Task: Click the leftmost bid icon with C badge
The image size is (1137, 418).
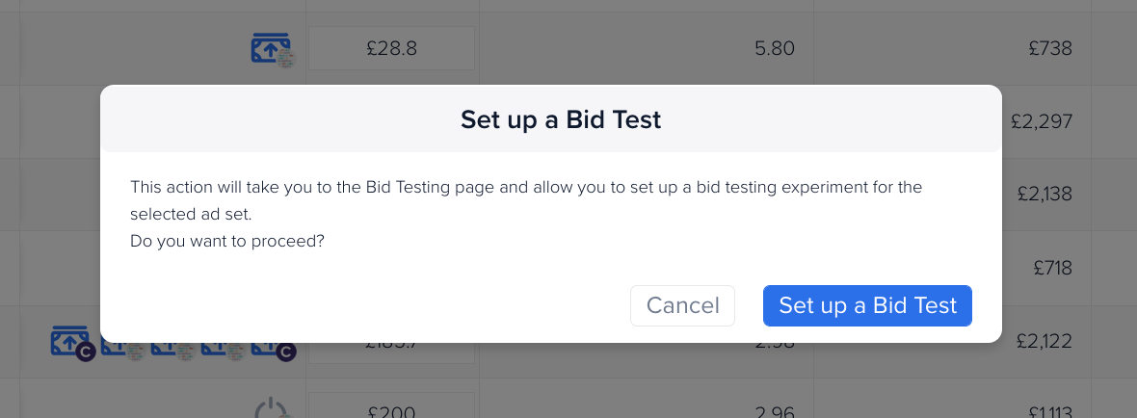Action: 72,343
